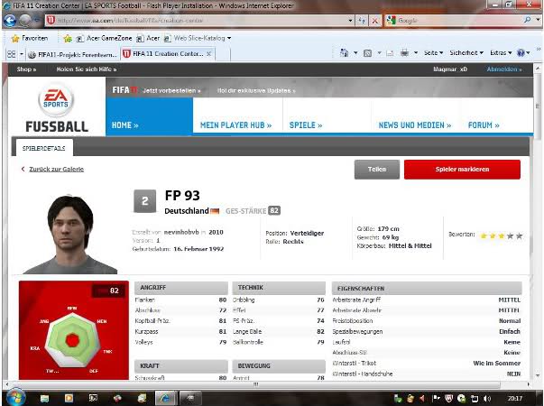The image size is (544, 406).
Task: Open Windows Media Player taskbar icon
Action: [x=69, y=398]
